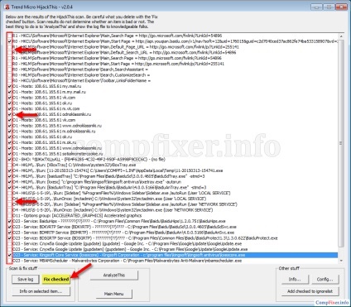Click the results list vertical scrollbar thumb
This screenshot has height=307, width=351.
(x=341, y=143)
